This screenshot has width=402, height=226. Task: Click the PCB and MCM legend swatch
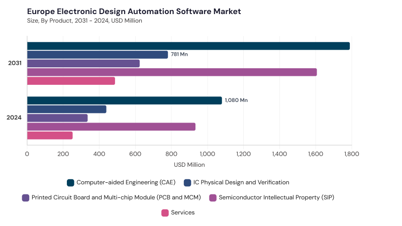tap(26, 198)
